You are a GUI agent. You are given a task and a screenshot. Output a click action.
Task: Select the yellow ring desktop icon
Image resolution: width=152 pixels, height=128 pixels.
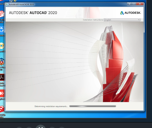tap(2, 46)
